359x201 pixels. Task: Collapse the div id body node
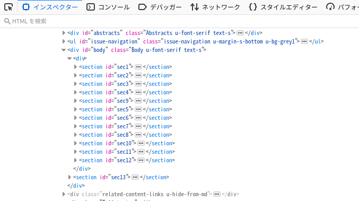[64, 50]
